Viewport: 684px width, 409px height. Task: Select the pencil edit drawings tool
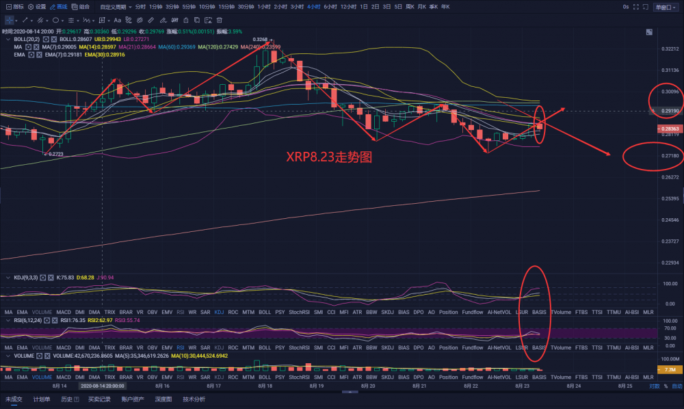pos(163,20)
